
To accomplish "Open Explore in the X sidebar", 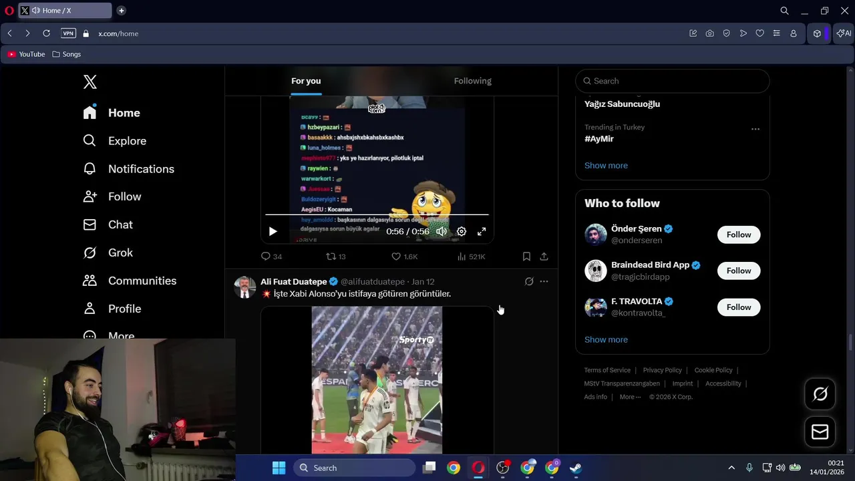I will pyautogui.click(x=114, y=141).
